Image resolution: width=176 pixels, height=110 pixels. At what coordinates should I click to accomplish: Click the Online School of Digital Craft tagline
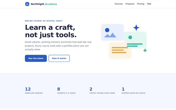click(x=44, y=21)
